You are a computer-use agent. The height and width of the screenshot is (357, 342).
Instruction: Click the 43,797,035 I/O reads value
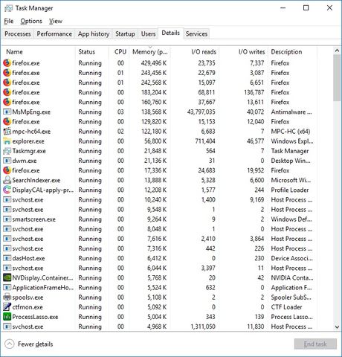(x=201, y=112)
